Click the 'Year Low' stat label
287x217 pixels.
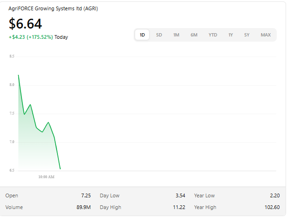[x=204, y=195]
